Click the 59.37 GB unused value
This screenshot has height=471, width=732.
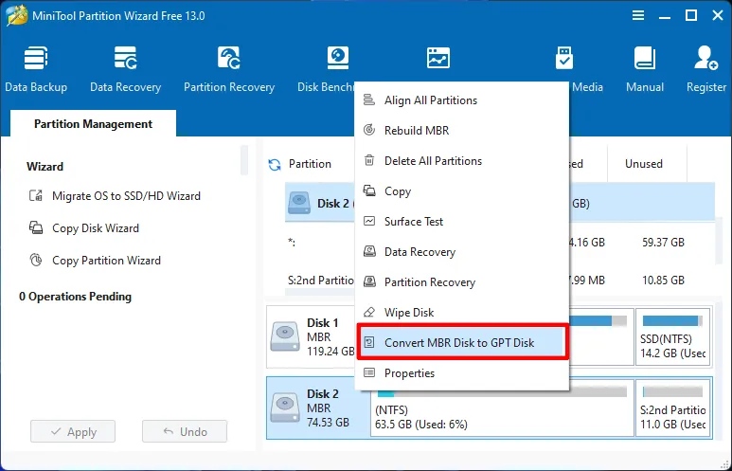point(663,242)
